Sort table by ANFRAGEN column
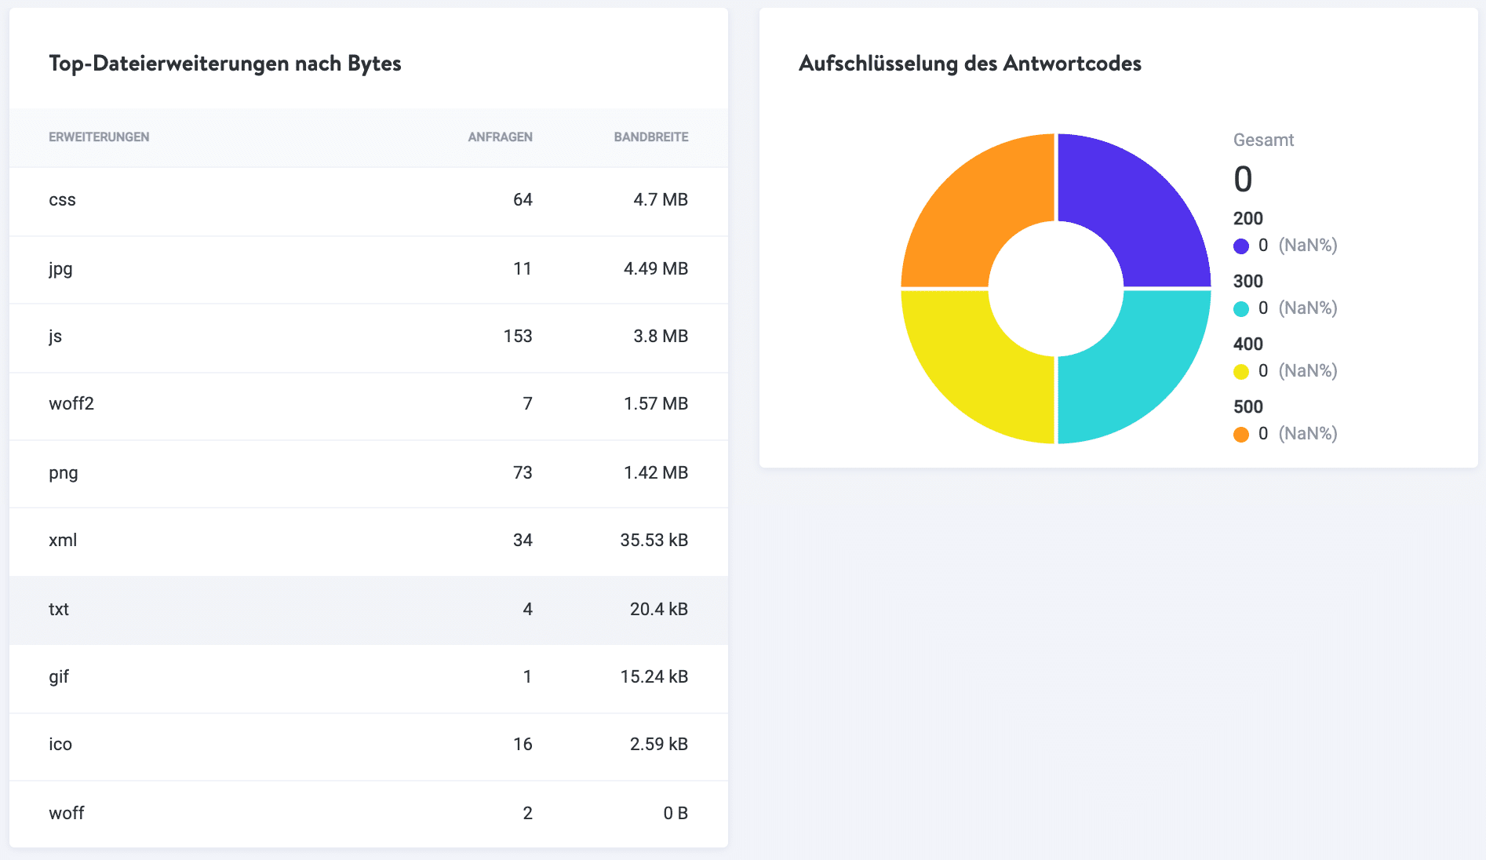The image size is (1486, 860). (499, 137)
